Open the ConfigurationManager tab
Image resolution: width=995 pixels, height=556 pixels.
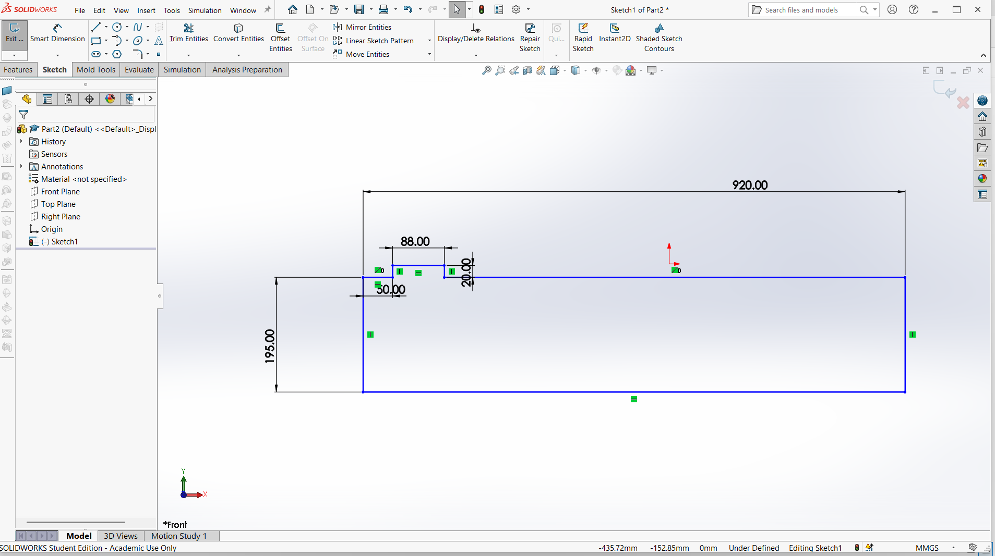coord(68,99)
